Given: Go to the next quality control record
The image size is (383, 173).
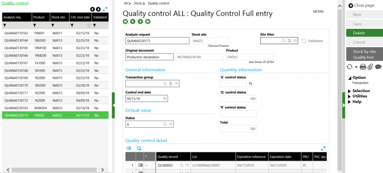Looking at the screenshot, I should tap(141, 21).
